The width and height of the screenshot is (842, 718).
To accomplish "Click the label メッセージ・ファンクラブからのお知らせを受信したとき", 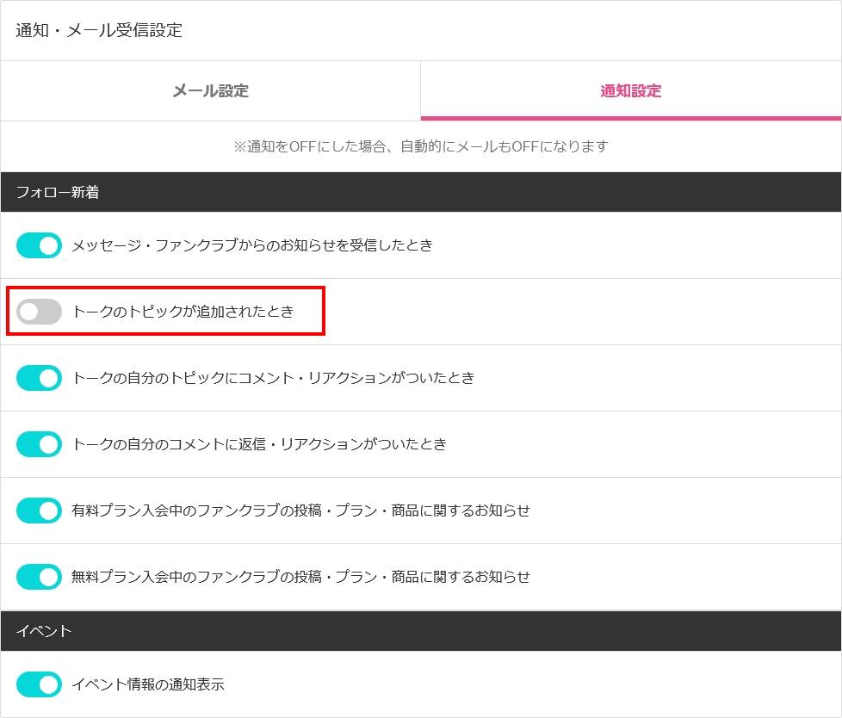I will 252,245.
